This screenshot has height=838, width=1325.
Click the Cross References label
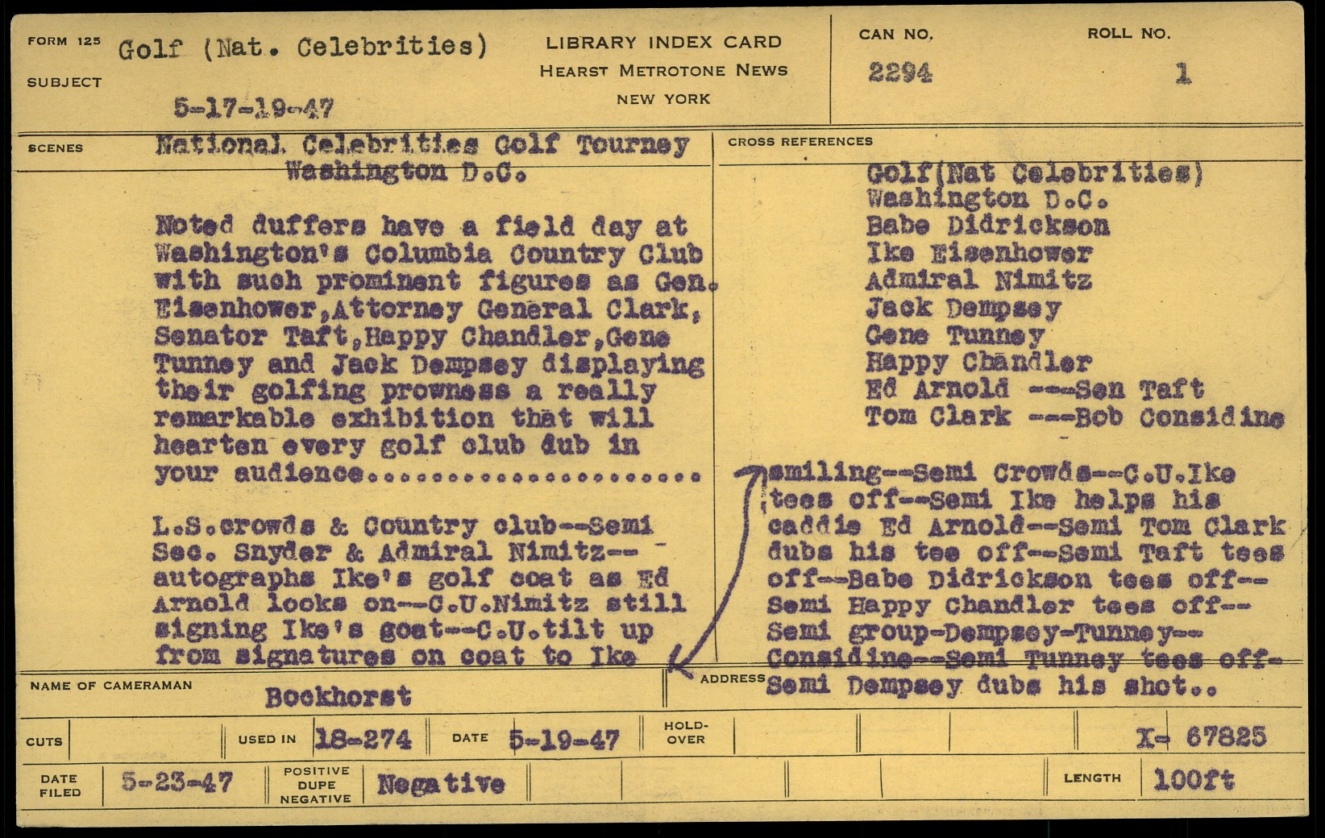(800, 142)
